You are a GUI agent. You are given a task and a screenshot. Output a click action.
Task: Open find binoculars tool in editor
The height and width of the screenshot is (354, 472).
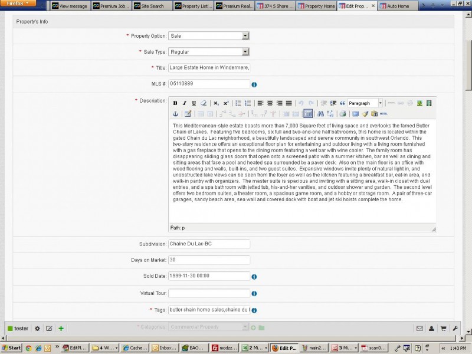tap(320, 114)
